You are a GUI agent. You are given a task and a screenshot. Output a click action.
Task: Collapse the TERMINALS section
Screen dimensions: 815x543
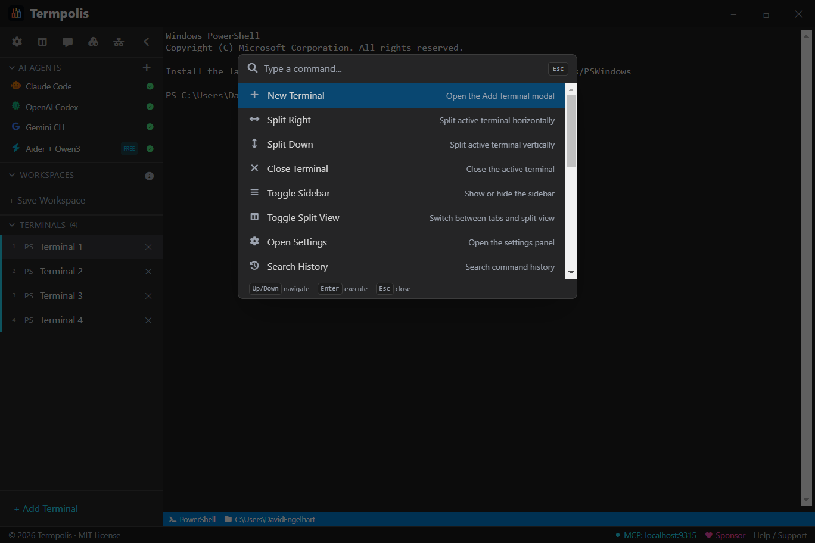(x=11, y=224)
